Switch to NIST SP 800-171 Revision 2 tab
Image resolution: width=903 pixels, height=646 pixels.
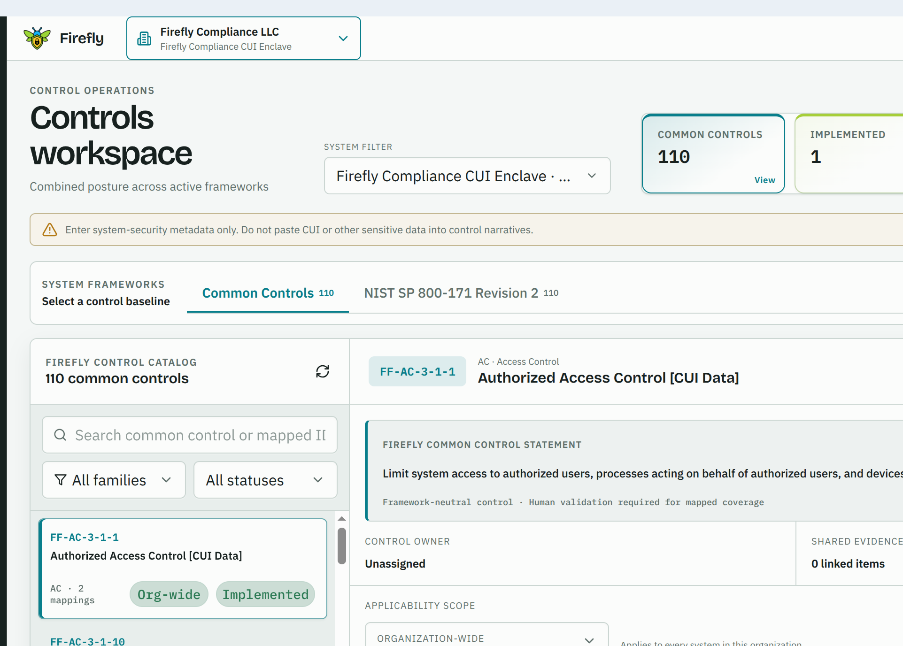point(461,293)
